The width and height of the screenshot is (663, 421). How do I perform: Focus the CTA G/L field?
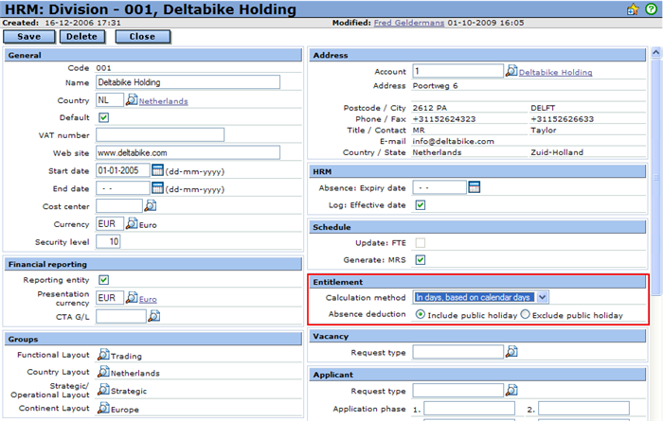point(121,316)
